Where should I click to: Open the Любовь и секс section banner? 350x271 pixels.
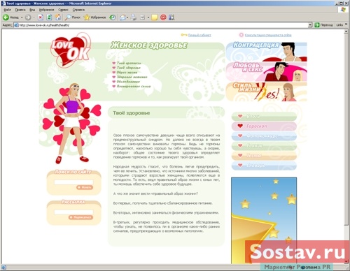266,72
